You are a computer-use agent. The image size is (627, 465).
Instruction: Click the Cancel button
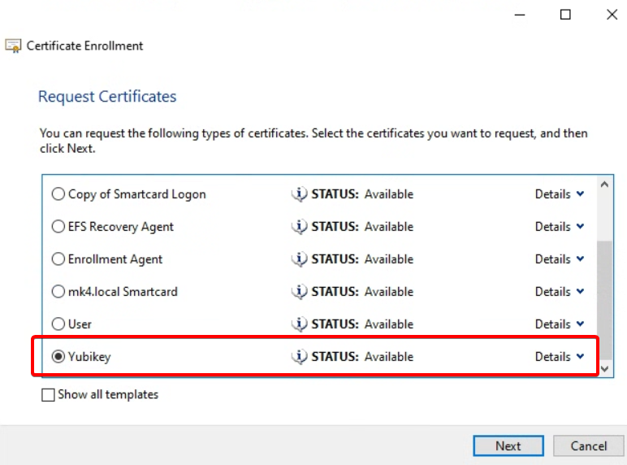[x=589, y=445]
